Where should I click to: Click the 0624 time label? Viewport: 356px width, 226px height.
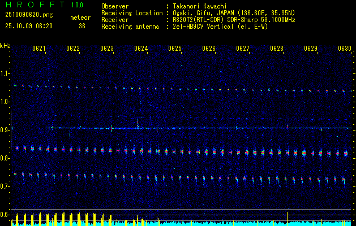141,49
